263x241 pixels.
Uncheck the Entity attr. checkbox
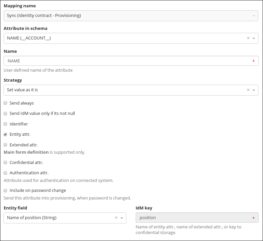[5, 134]
